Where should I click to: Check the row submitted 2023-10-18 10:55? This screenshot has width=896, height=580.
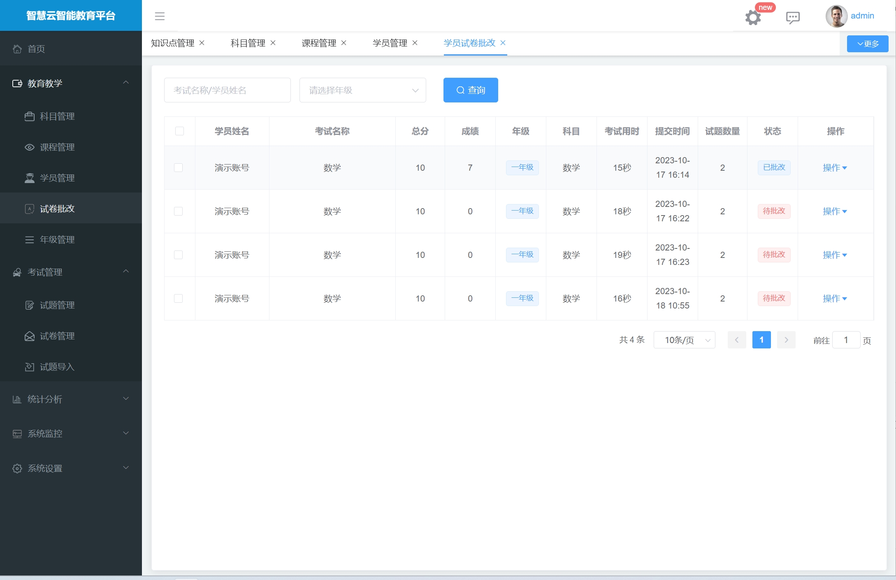pos(178,299)
